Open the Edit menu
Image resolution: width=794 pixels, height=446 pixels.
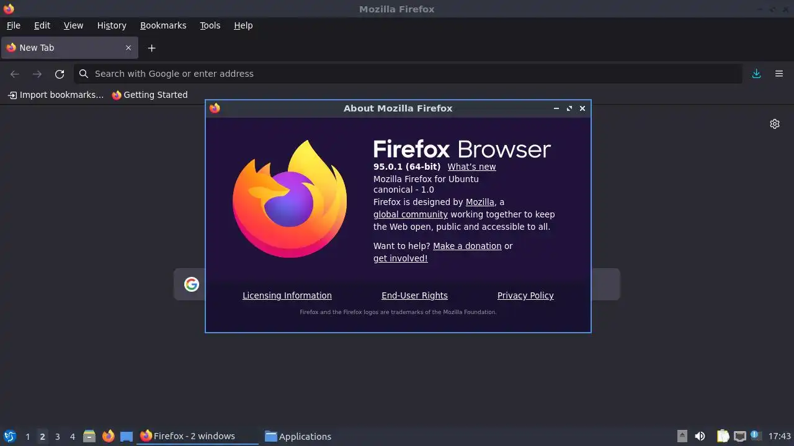(42, 25)
